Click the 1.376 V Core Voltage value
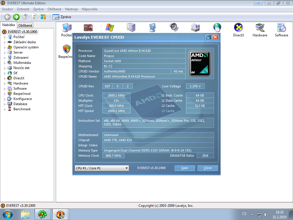Image resolution: width=293 pixels, height=220 pixels. (x=195, y=86)
